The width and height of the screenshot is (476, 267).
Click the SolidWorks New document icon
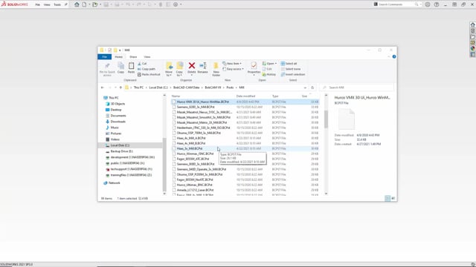pyautogui.click(x=84, y=4)
